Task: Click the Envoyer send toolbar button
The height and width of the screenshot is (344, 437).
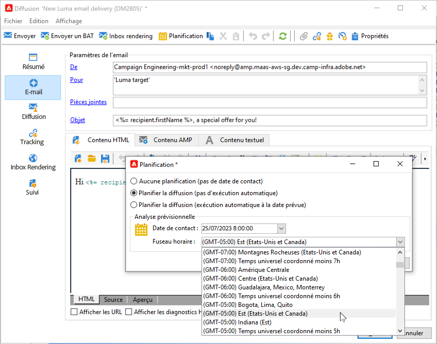Action: pos(20,36)
